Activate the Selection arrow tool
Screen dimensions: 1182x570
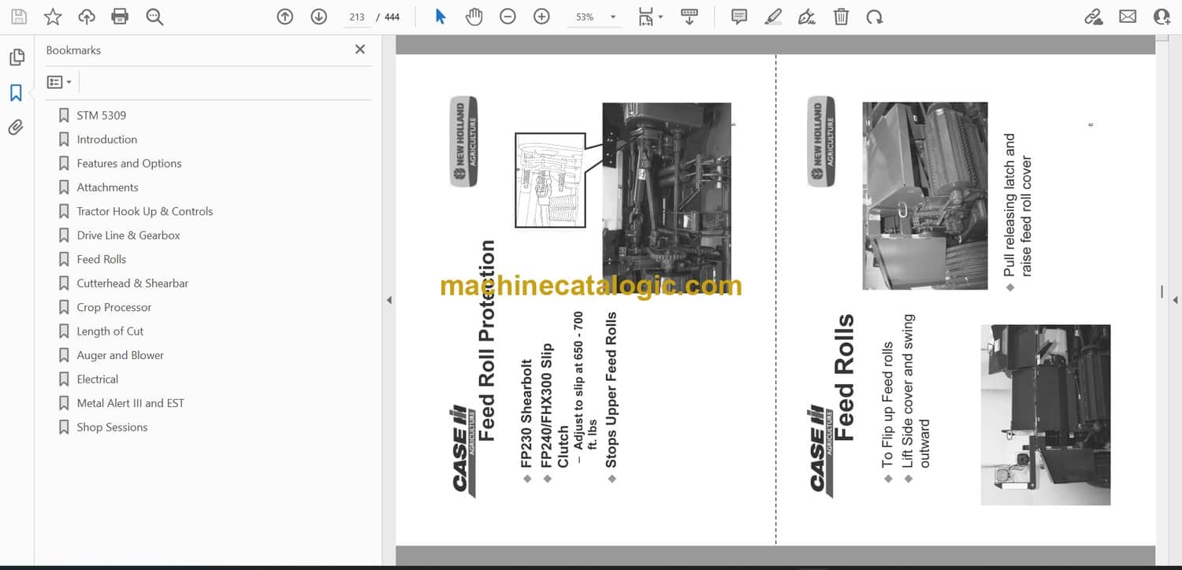(440, 17)
